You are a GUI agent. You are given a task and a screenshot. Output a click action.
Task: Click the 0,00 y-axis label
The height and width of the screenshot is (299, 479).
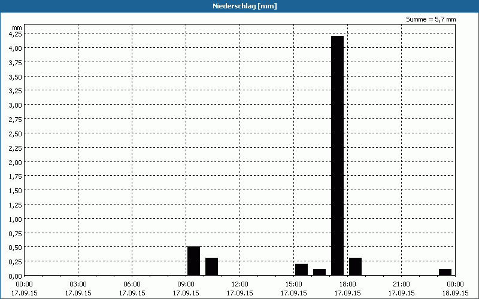16,276
